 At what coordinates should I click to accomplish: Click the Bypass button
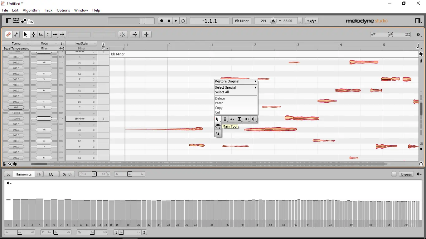[406, 174]
